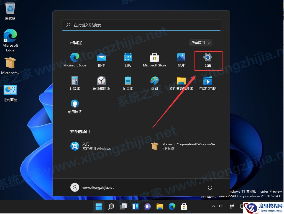Expand hidden icons in the system tray
The width and height of the screenshot is (284, 214).
[x=213, y=206]
